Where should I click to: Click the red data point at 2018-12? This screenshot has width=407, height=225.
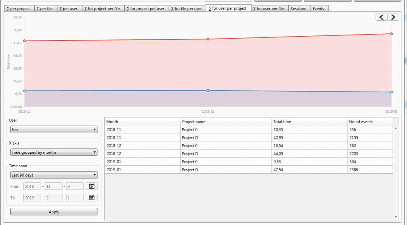208,39
